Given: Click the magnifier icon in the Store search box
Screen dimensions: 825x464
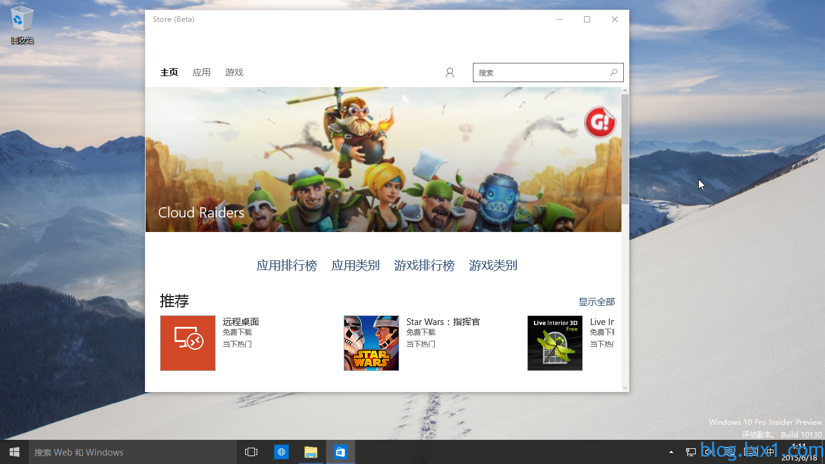Looking at the screenshot, I should tap(614, 72).
